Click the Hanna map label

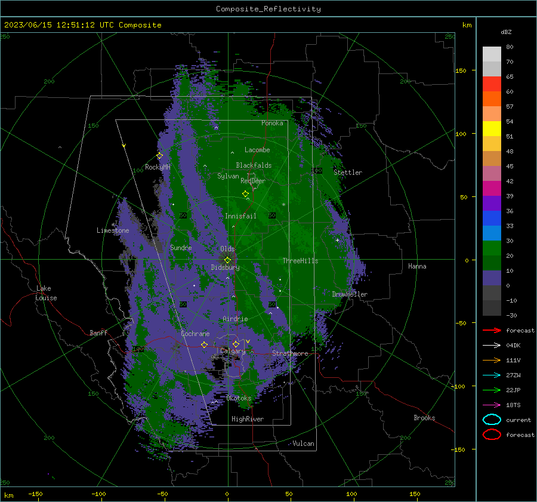click(417, 266)
